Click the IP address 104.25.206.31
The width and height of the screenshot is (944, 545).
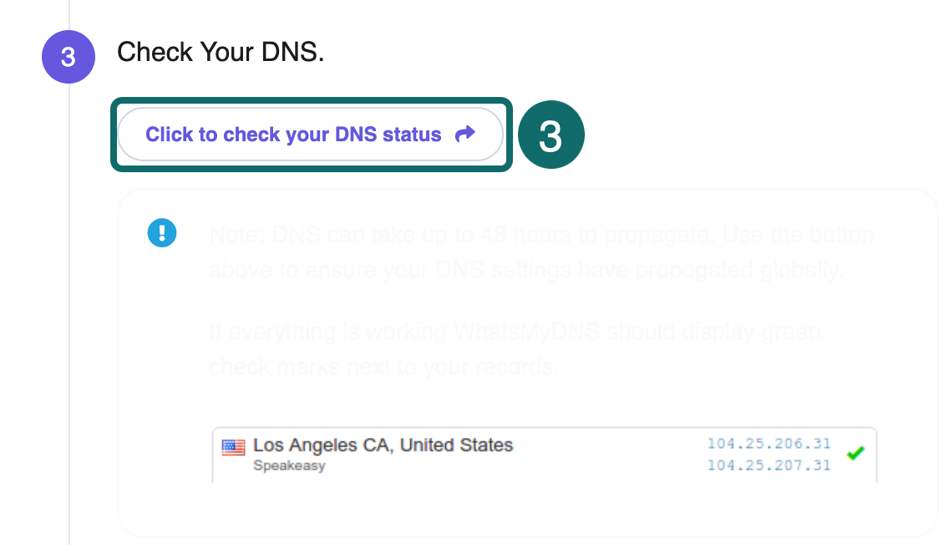click(x=769, y=443)
